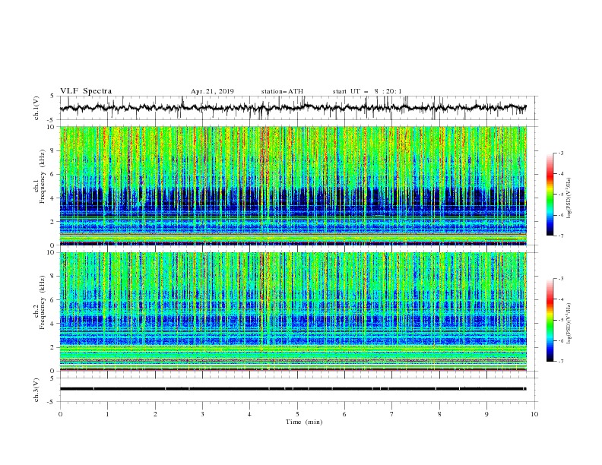Click the "station=ATH" label

pyautogui.click(x=282, y=91)
